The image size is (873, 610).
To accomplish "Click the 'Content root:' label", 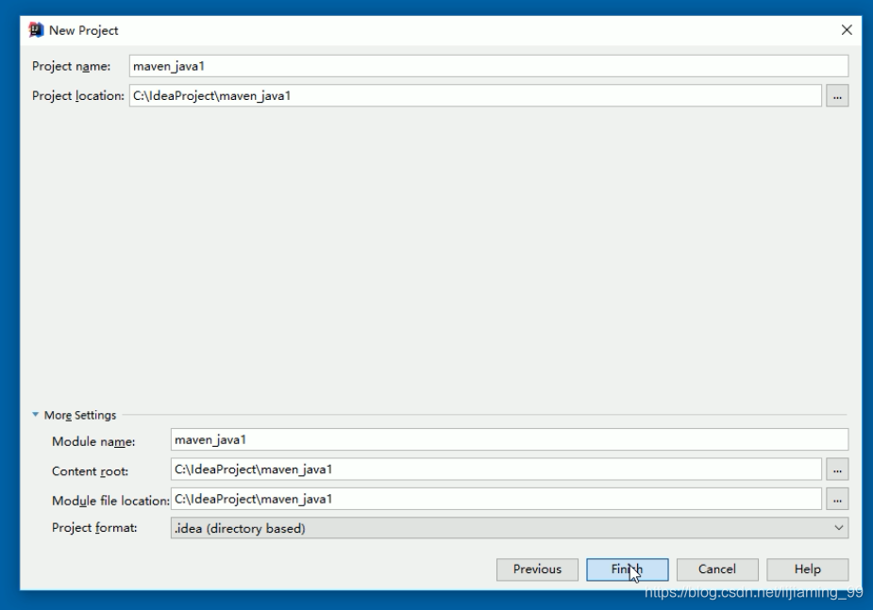I will tap(91, 471).
